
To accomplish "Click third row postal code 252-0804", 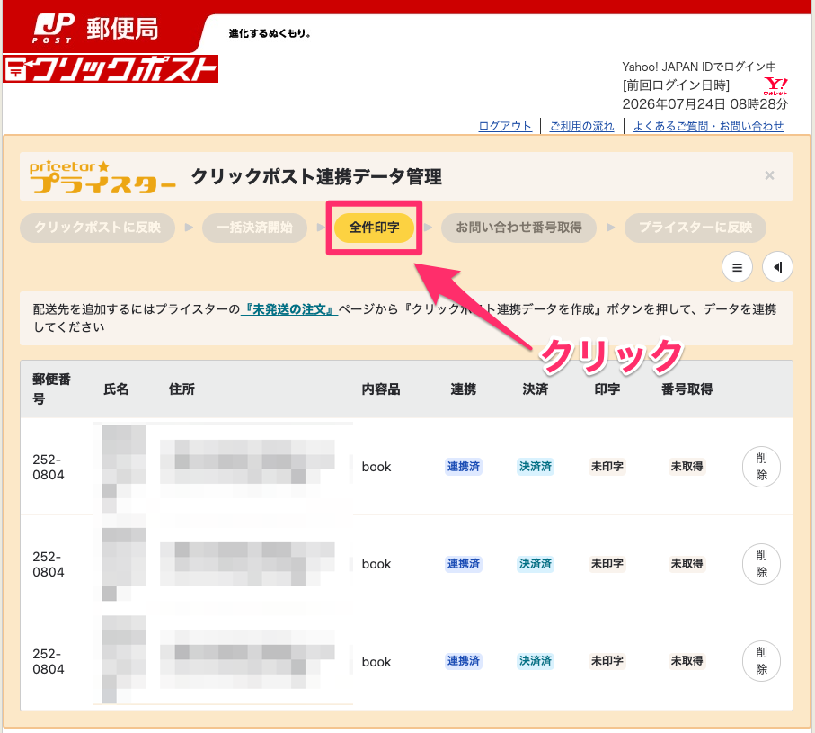I will pyautogui.click(x=49, y=661).
